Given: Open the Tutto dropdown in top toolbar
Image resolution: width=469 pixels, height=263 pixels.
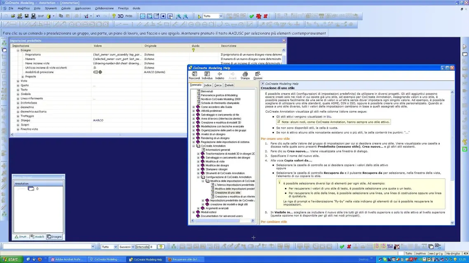Looking at the screenshot, I should (x=221, y=16).
